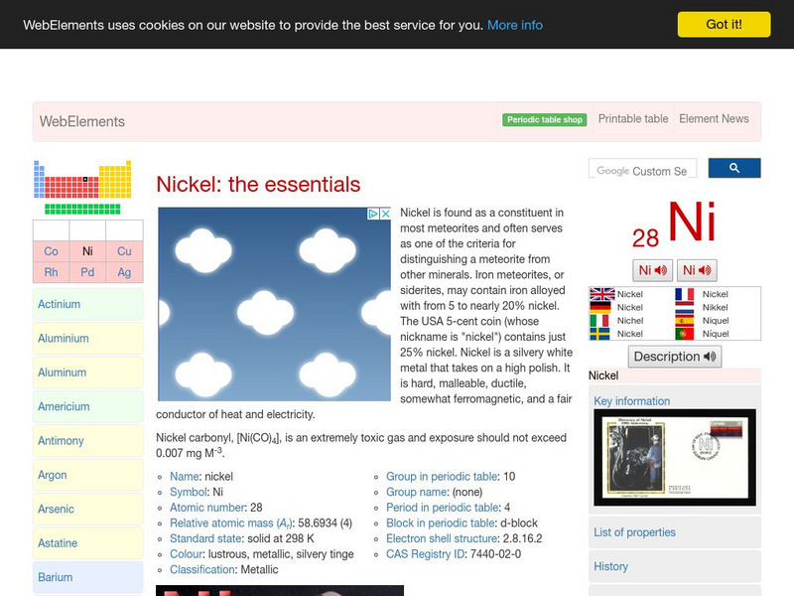The height and width of the screenshot is (596, 794).
Task: Follow the Standard state link
Action: point(206,538)
